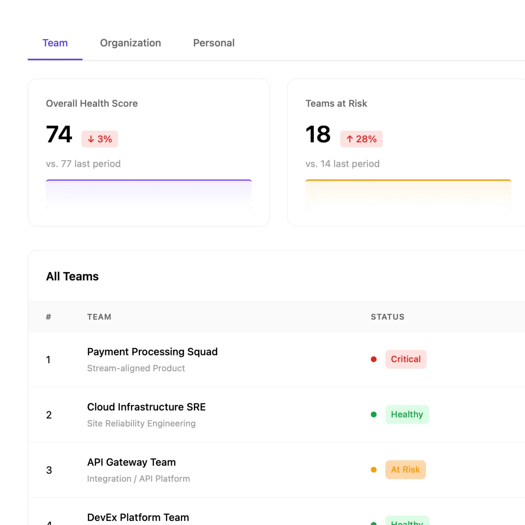Click the STATUS column header
Screen dimensions: 525x525
387,317
